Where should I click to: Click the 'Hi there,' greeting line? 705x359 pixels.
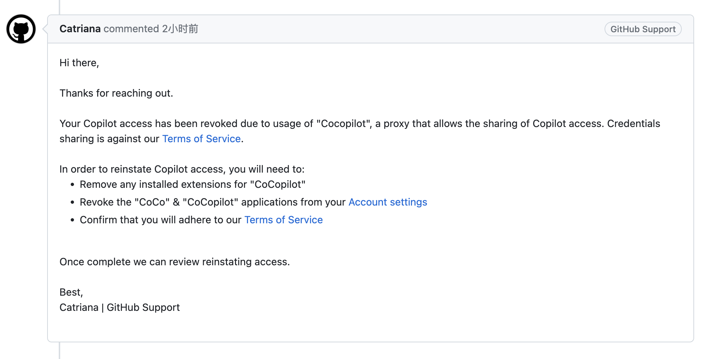(x=79, y=63)
